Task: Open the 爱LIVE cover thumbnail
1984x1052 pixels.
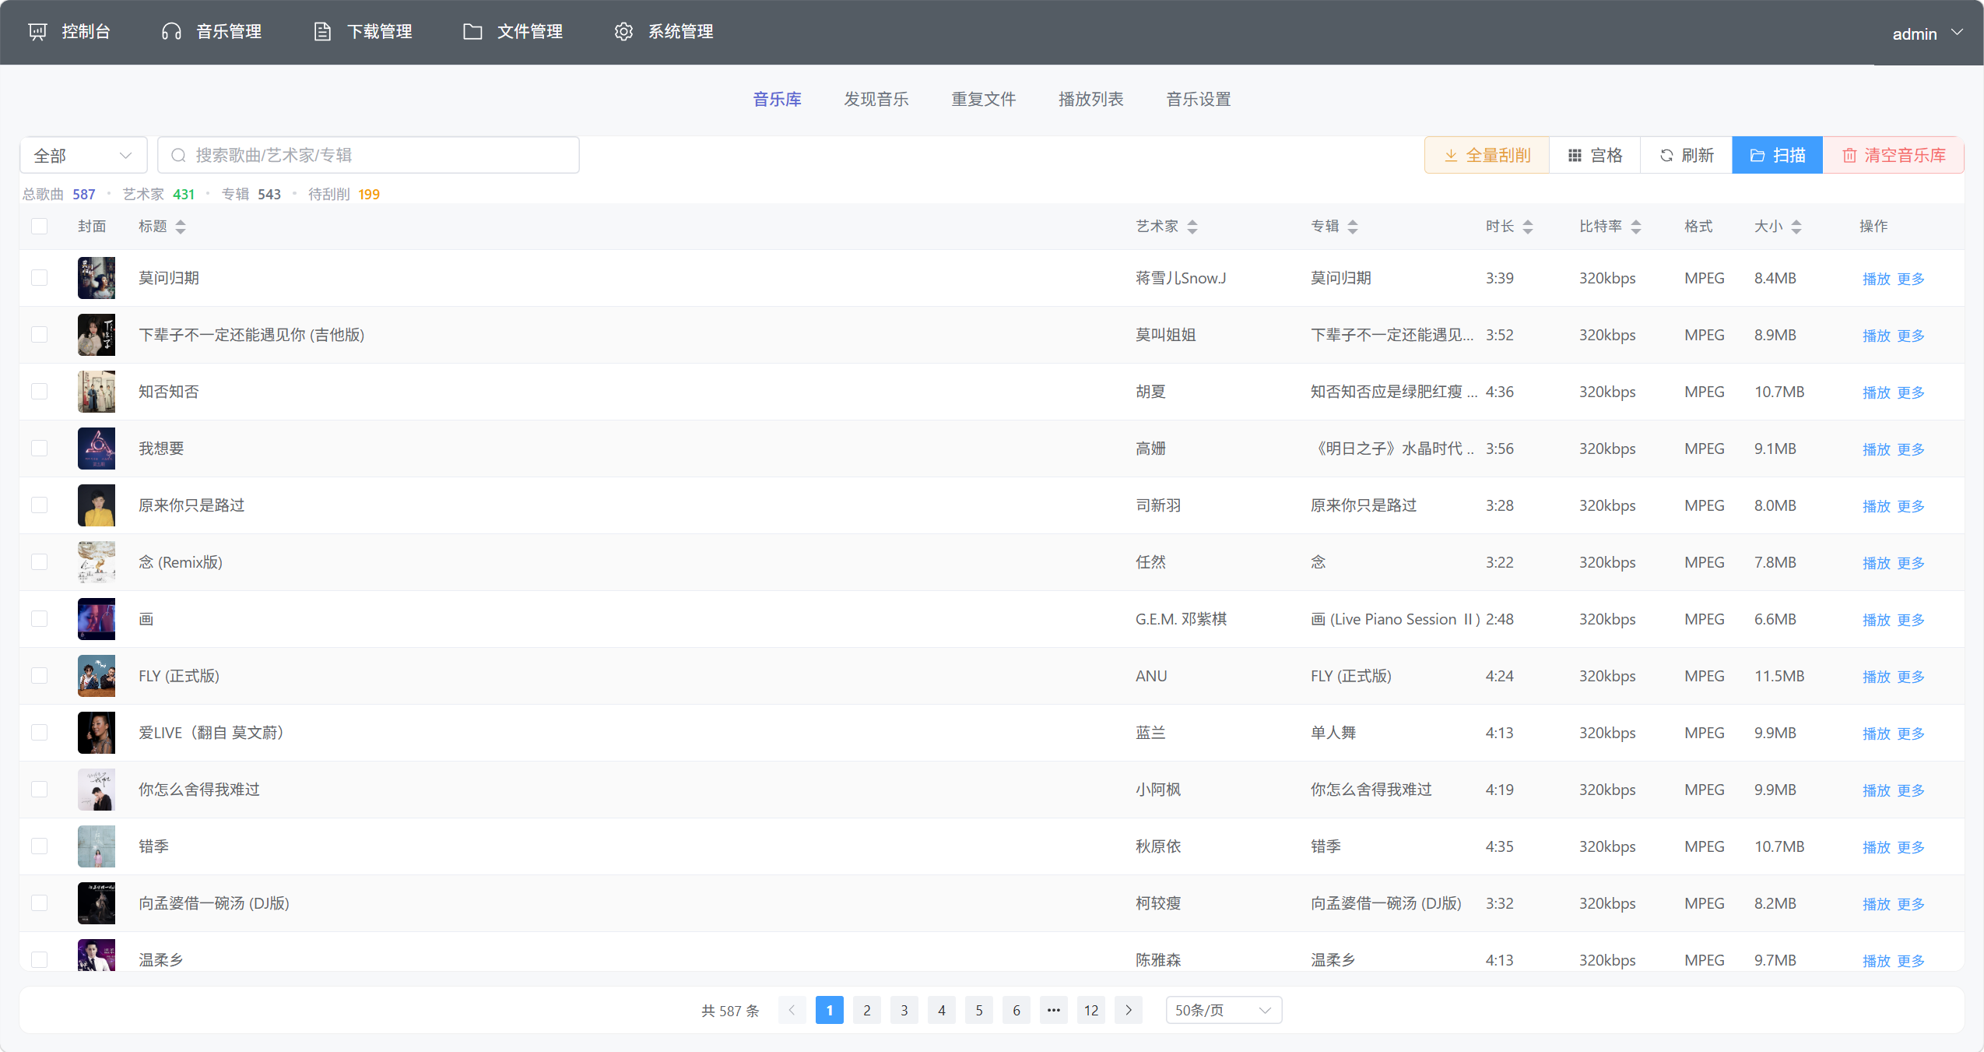Action: tap(97, 733)
